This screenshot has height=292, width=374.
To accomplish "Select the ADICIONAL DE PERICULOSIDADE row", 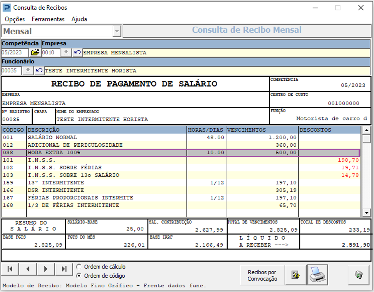I will coord(181,145).
